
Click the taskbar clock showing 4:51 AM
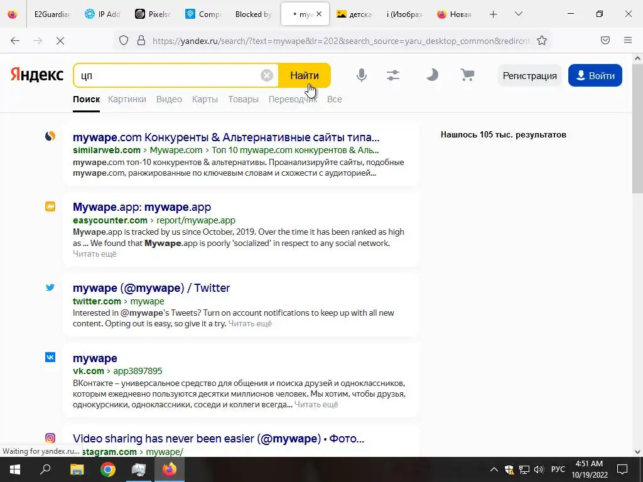(x=589, y=469)
